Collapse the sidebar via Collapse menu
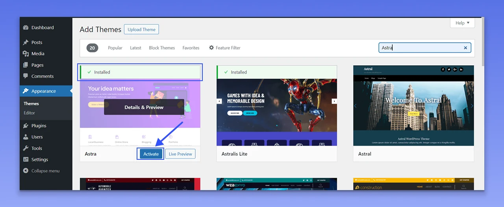The height and width of the screenshot is (207, 504). point(46,171)
